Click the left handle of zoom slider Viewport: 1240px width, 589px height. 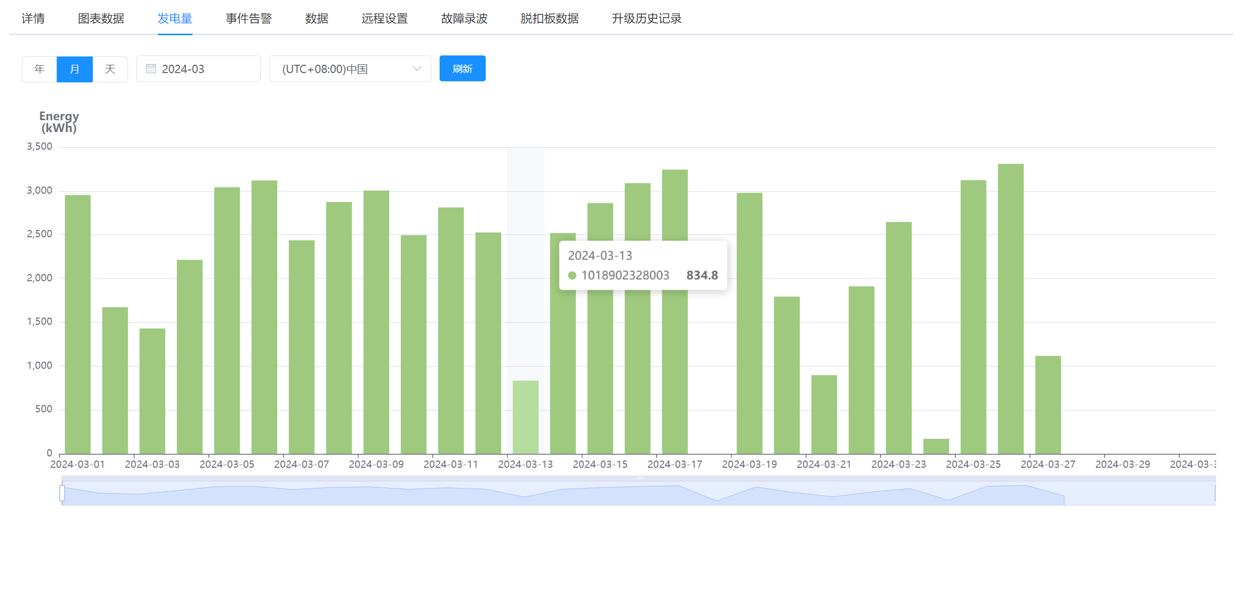[x=62, y=493]
